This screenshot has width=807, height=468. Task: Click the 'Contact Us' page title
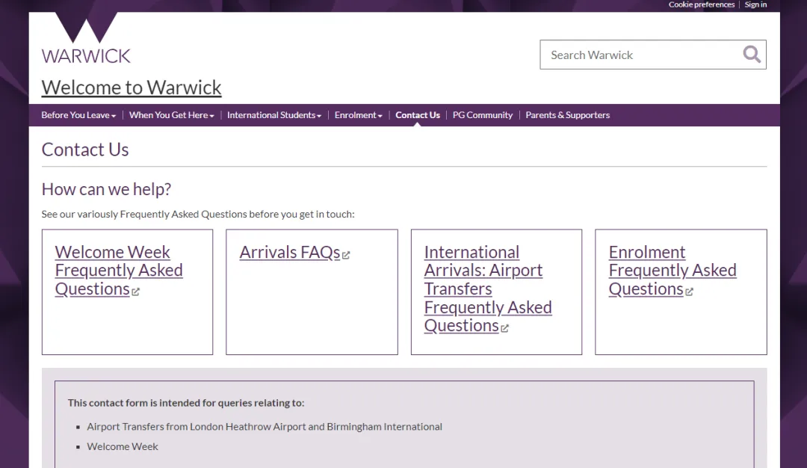pyautogui.click(x=85, y=150)
